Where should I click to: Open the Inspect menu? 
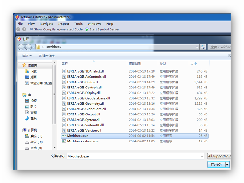[64, 24]
